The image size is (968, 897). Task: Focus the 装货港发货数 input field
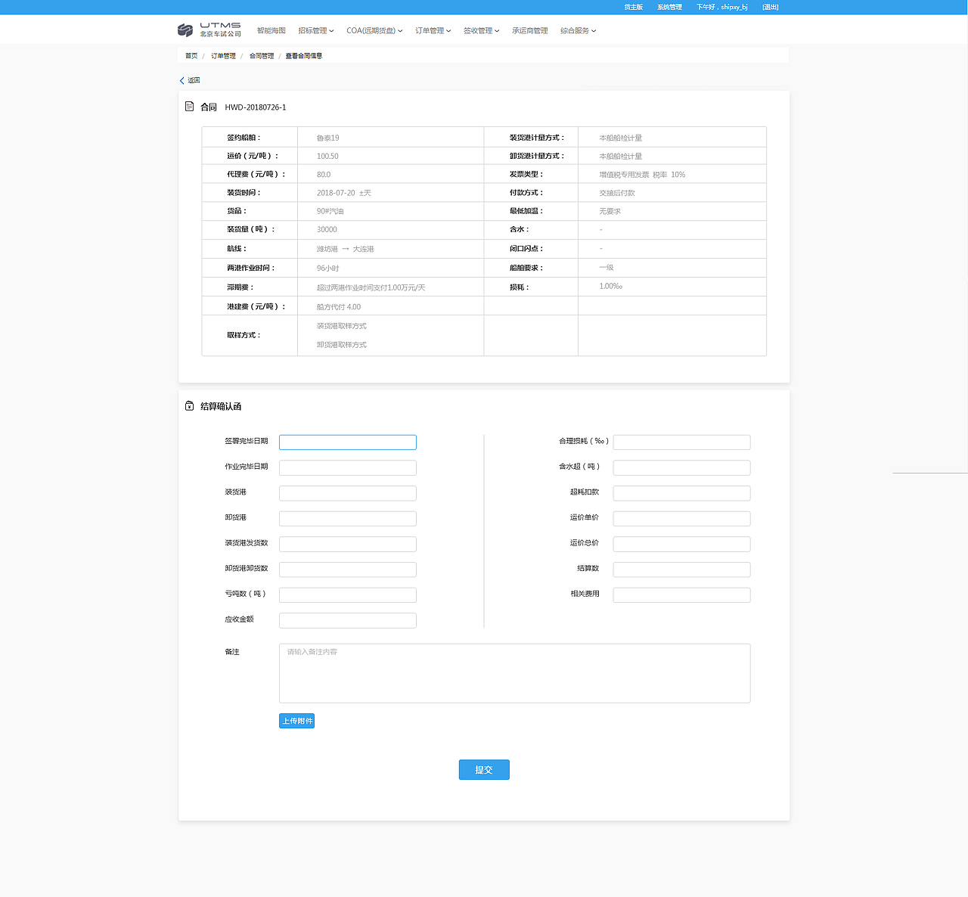[348, 544]
